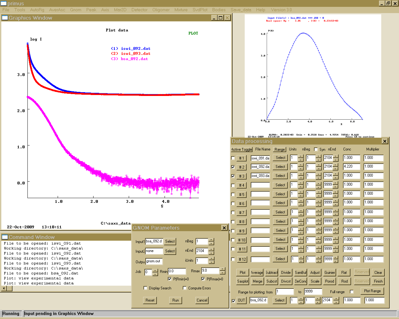Click the row #3 file name field
The height and width of the screenshot is (319, 399).
[x=260, y=176]
